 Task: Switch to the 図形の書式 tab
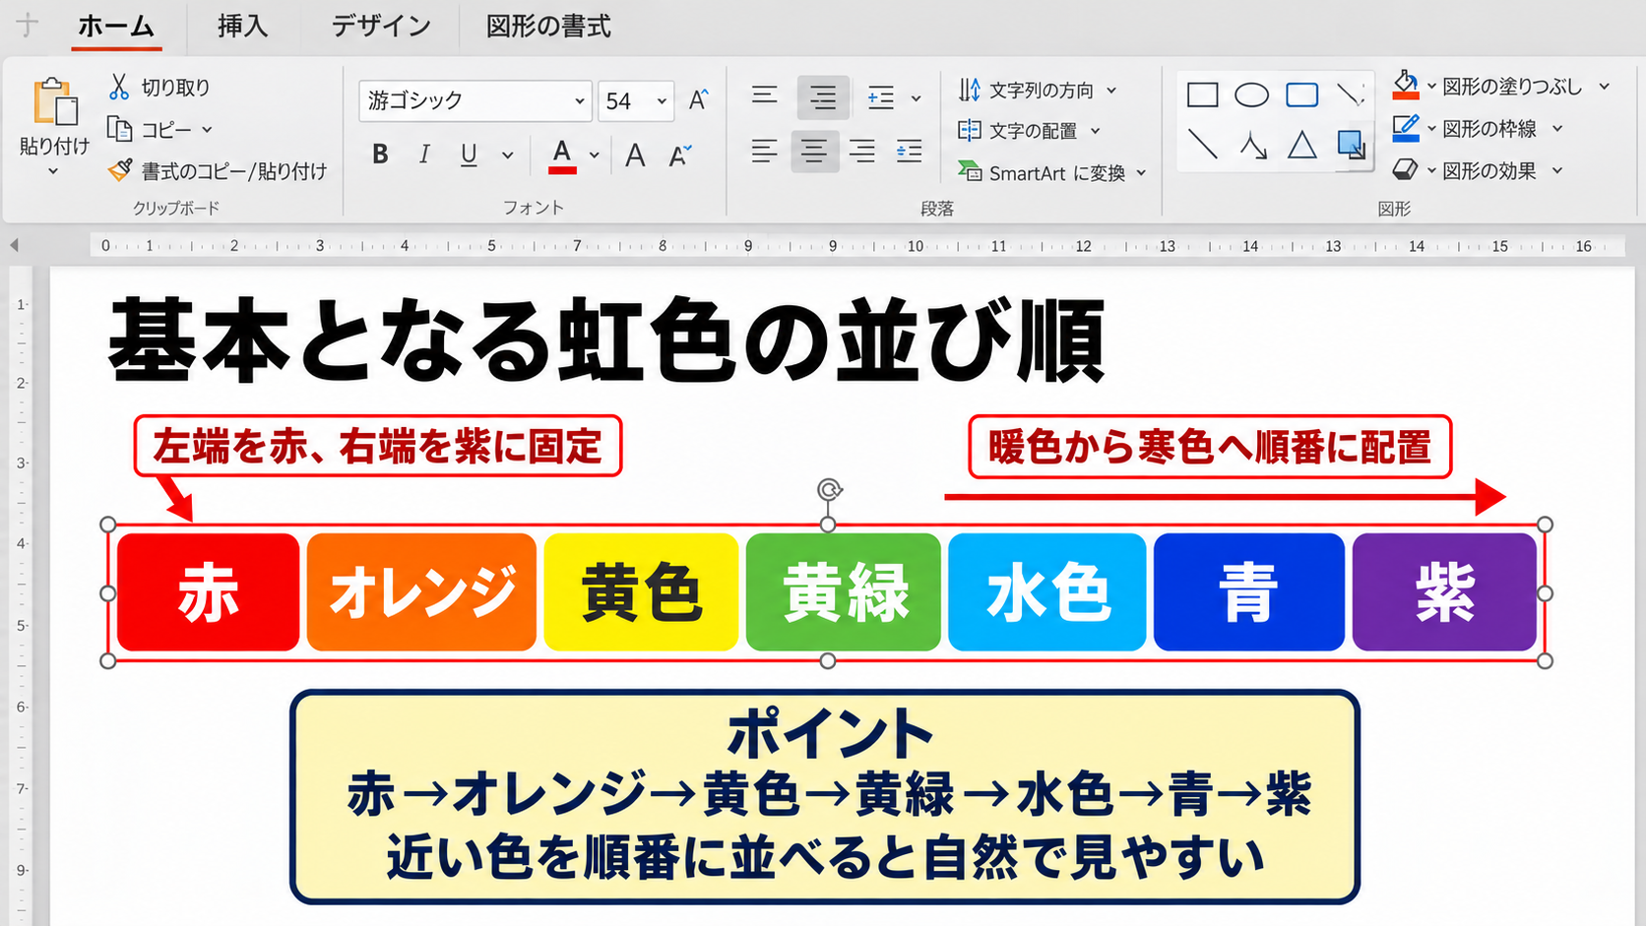pyautogui.click(x=548, y=27)
